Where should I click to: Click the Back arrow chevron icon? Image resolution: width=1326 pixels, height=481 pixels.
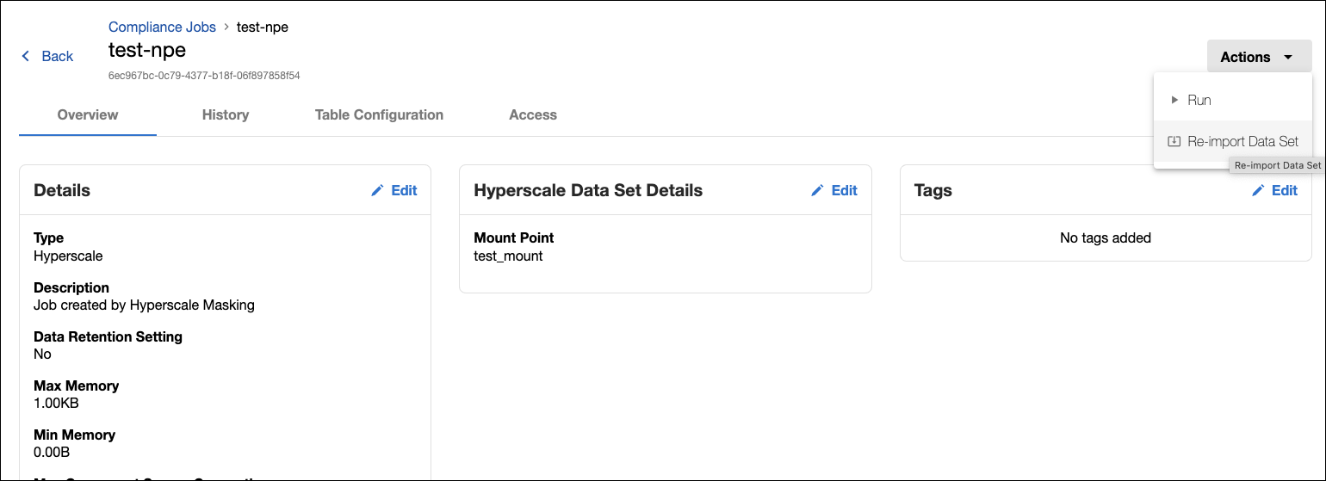[26, 56]
